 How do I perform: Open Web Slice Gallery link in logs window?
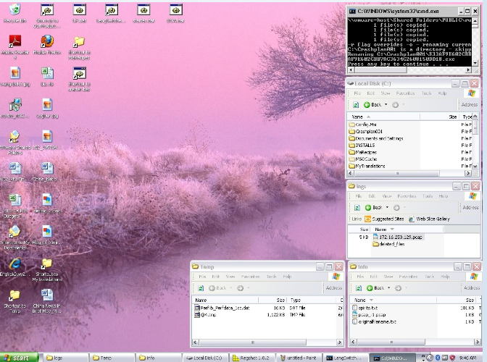click(429, 219)
